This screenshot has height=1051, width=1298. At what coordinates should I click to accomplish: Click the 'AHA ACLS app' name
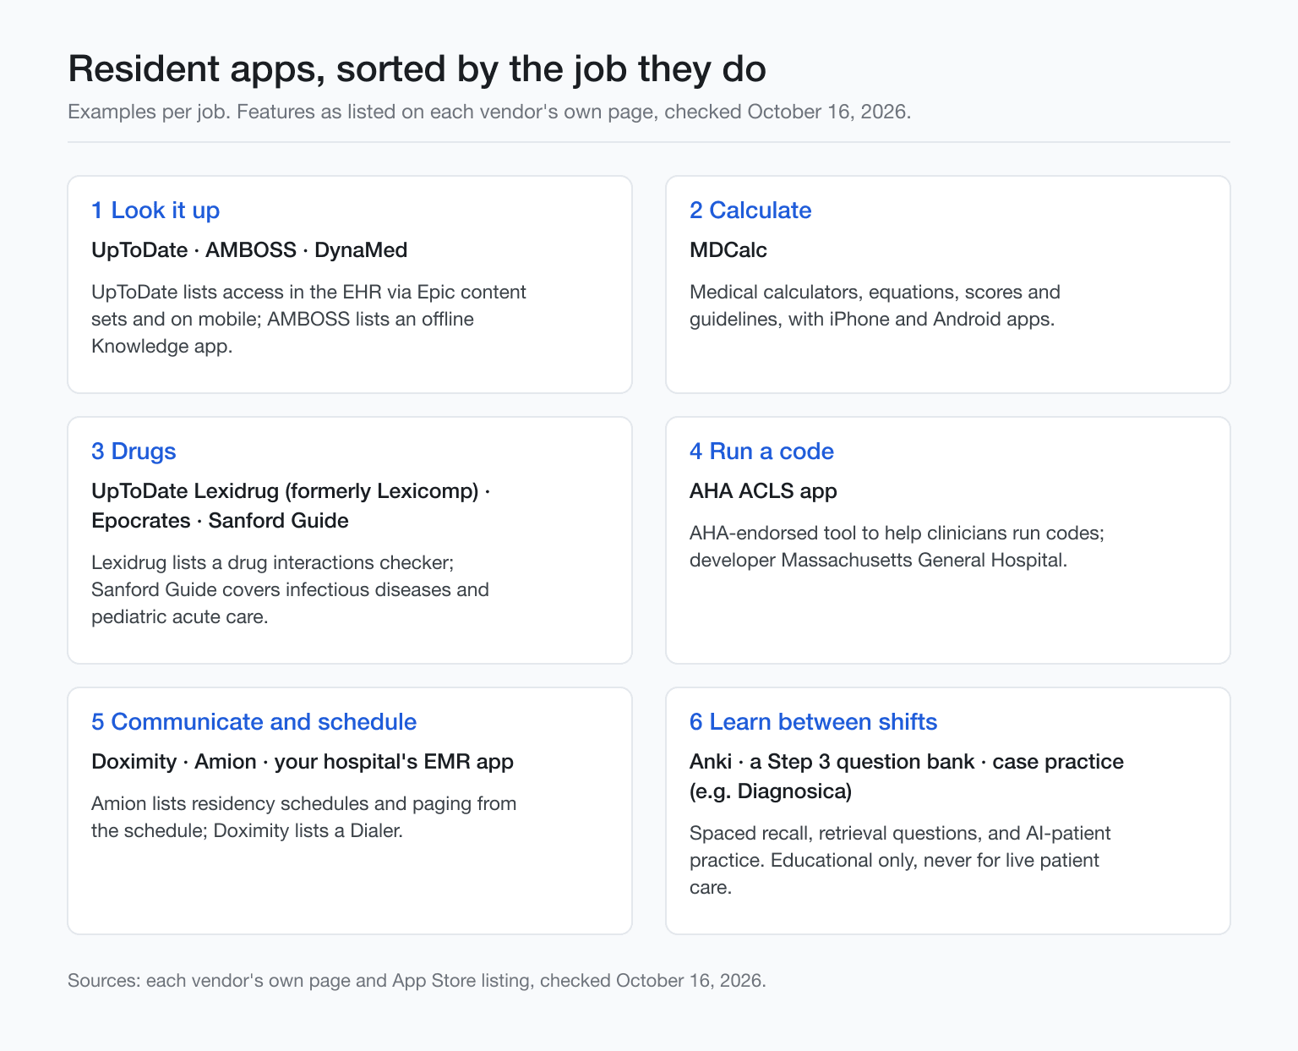click(x=763, y=491)
